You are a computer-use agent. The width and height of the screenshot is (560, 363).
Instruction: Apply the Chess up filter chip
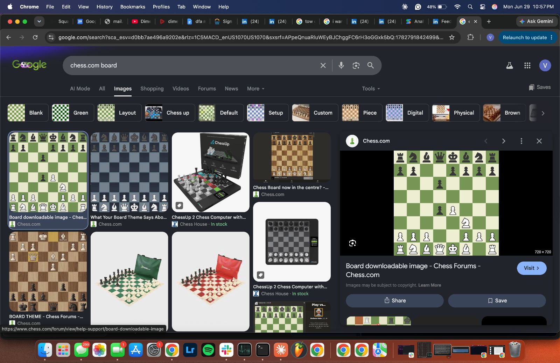pos(170,113)
